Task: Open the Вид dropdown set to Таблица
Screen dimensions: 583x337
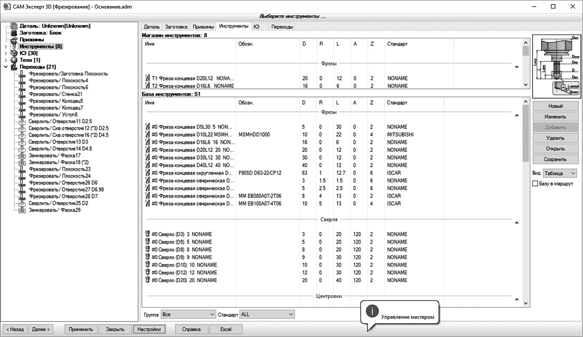Action: click(560, 173)
